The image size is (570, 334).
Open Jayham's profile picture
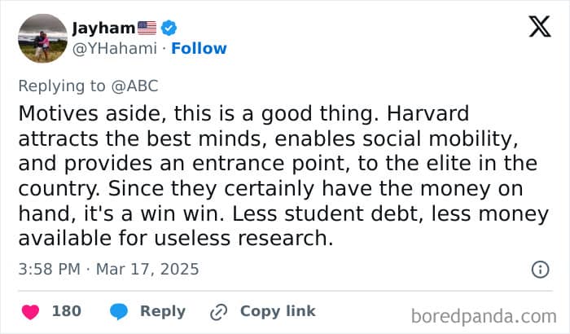(x=41, y=37)
